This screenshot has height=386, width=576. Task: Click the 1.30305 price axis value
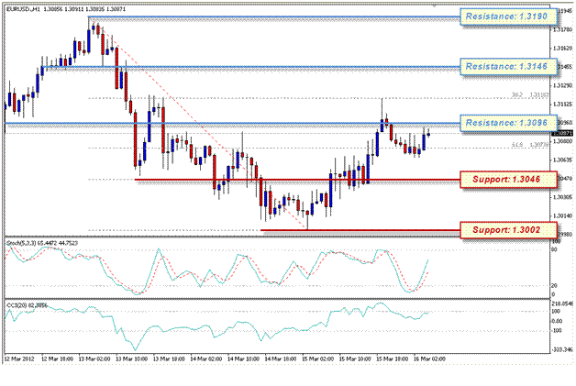(563, 197)
